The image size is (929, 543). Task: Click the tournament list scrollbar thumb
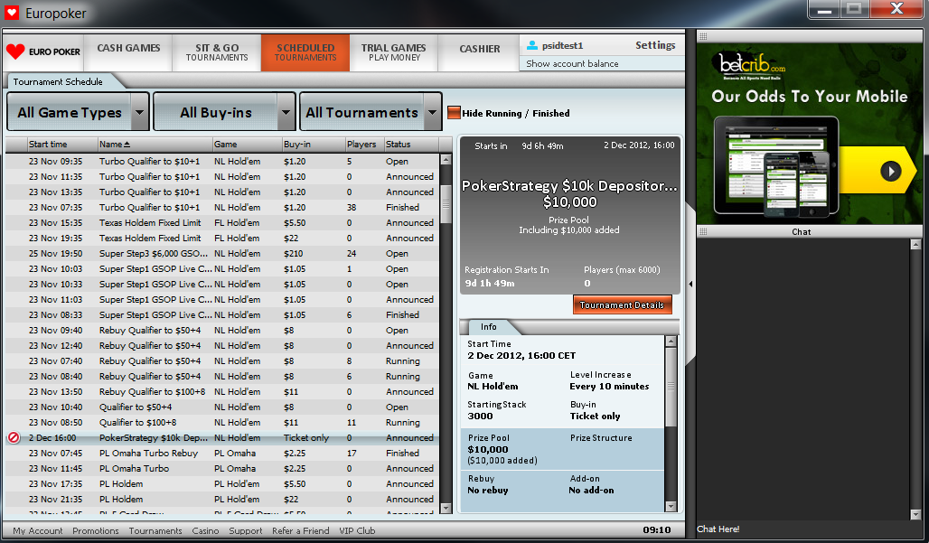446,203
